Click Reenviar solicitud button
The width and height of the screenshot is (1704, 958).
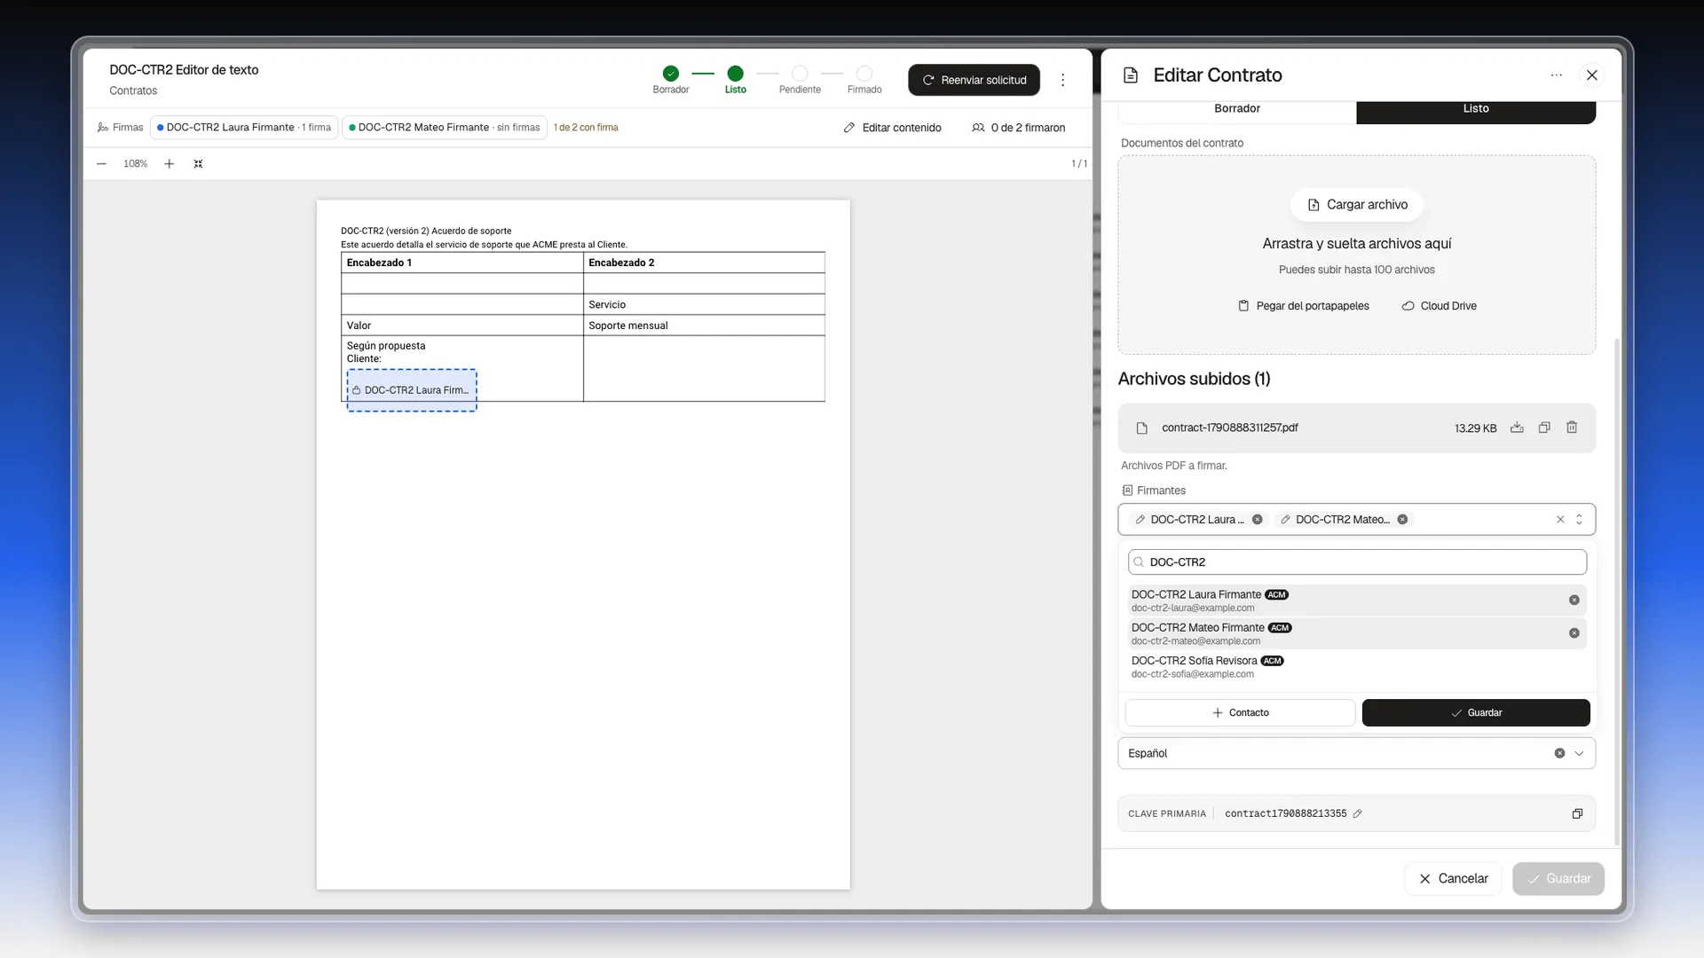pos(974,80)
